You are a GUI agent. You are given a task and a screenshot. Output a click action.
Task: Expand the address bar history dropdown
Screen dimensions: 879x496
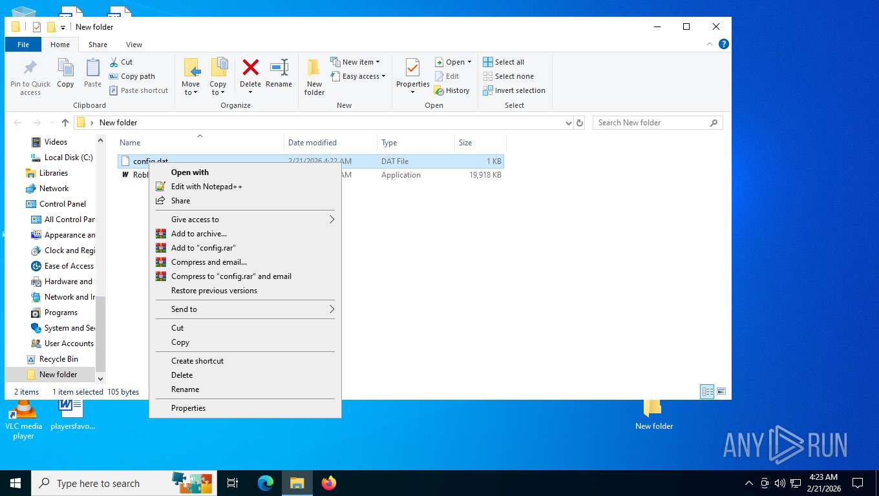click(569, 123)
